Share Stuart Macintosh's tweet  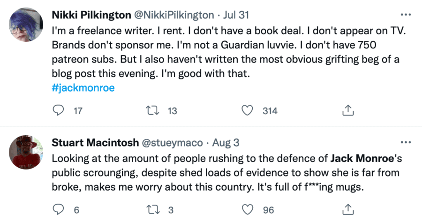(347, 210)
